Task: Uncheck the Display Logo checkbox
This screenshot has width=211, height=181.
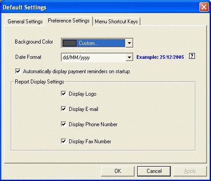Action: (x=63, y=94)
